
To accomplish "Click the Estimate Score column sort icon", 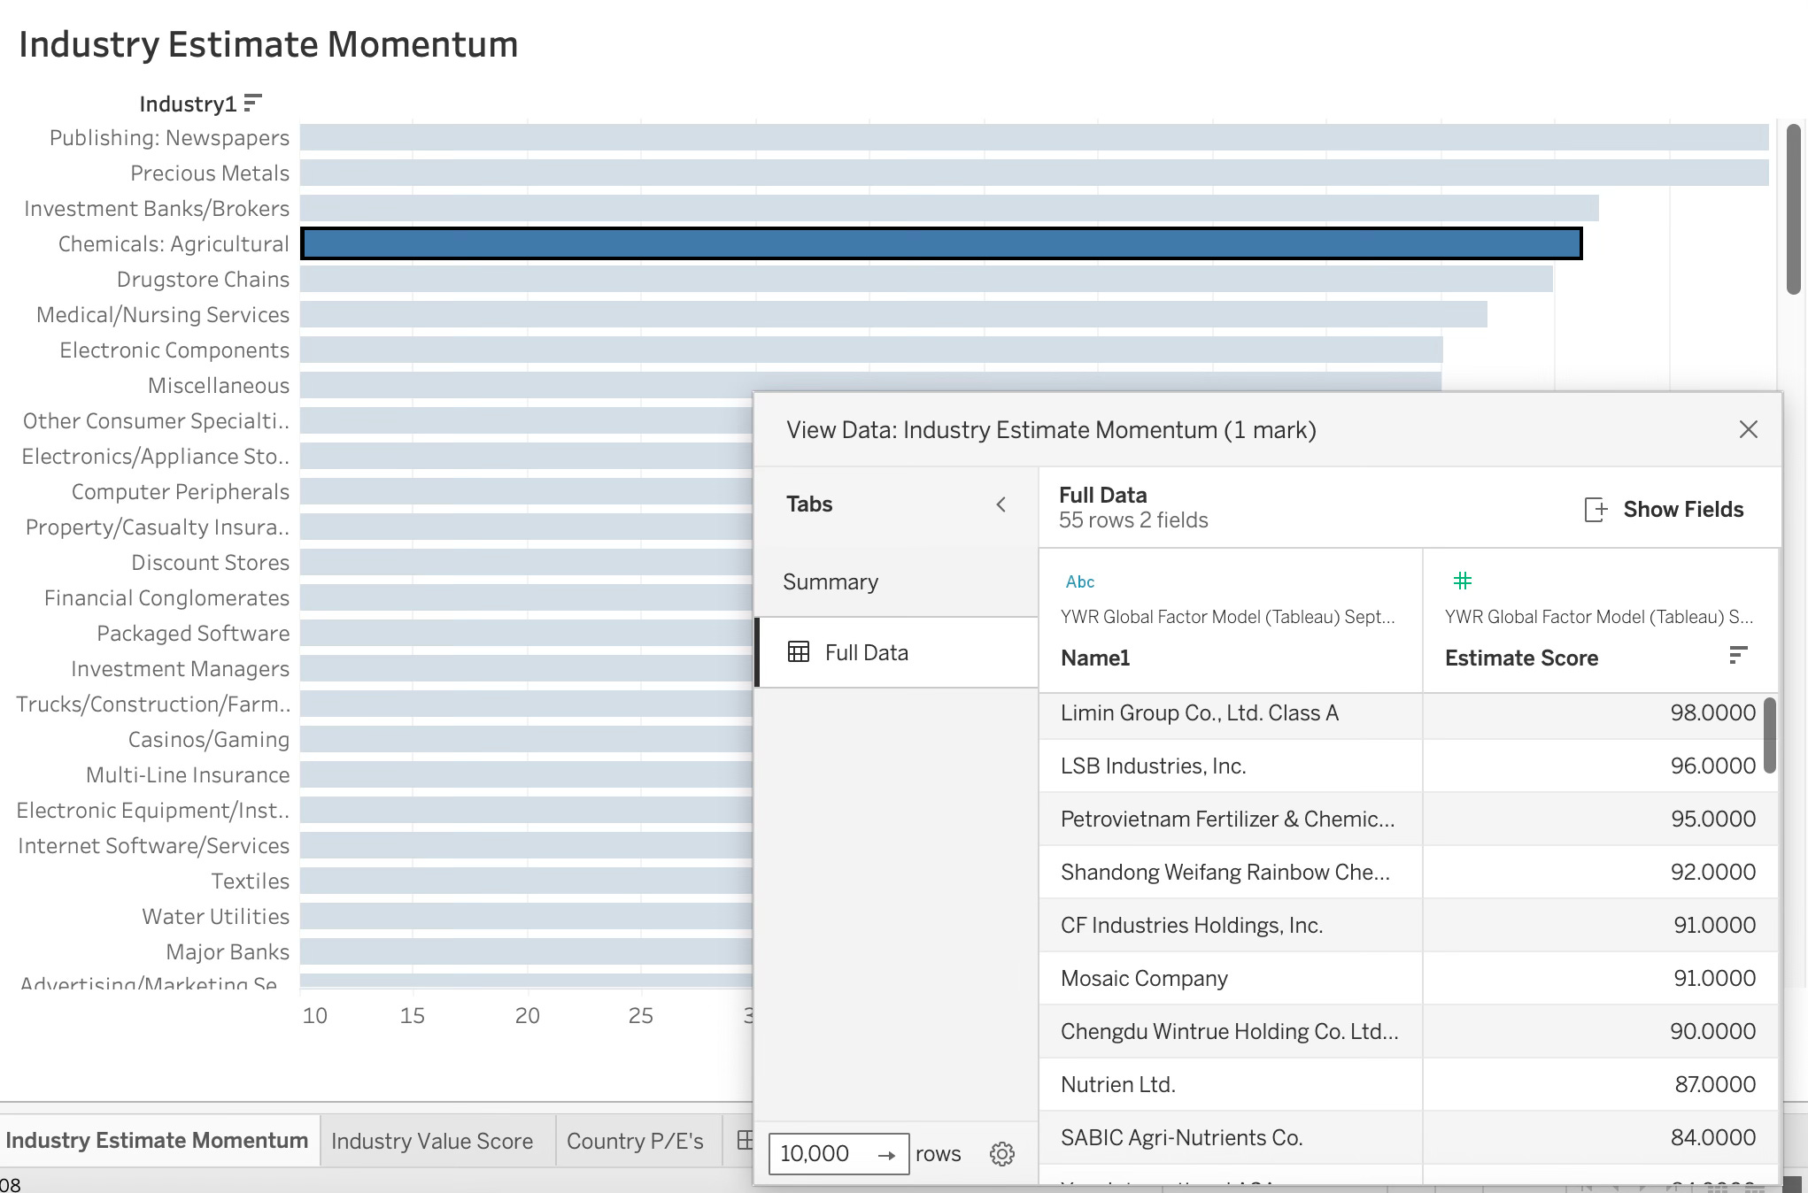I will (1737, 656).
